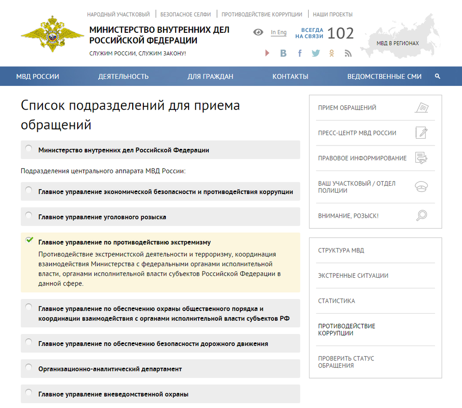462x408 pixels.
Task: Expand 'безопасности дорожного движения' department entry
Action: click(x=29, y=342)
